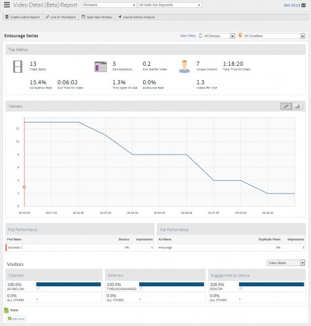This screenshot has height=326, width=311.
Task: Click the 13 Video Starts value
Action: [x=33, y=64]
